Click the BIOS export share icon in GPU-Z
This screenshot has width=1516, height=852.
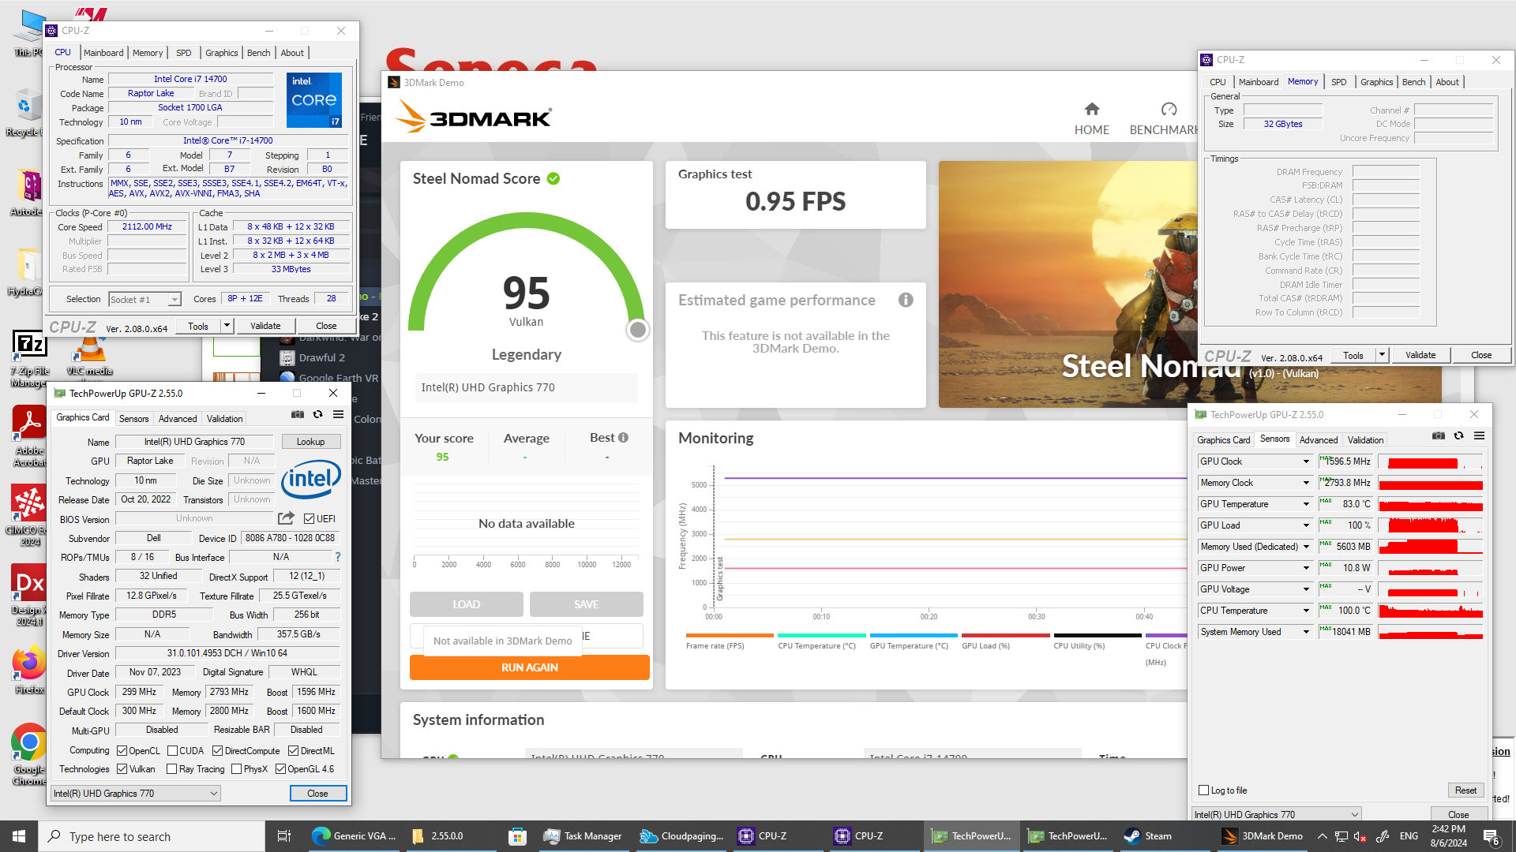tap(286, 518)
